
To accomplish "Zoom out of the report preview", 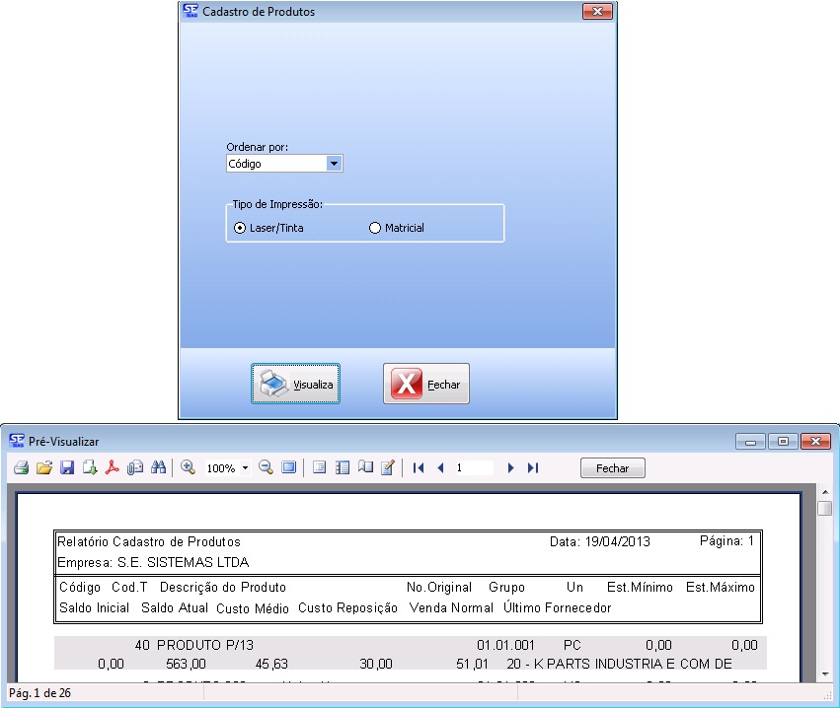I will tap(266, 468).
